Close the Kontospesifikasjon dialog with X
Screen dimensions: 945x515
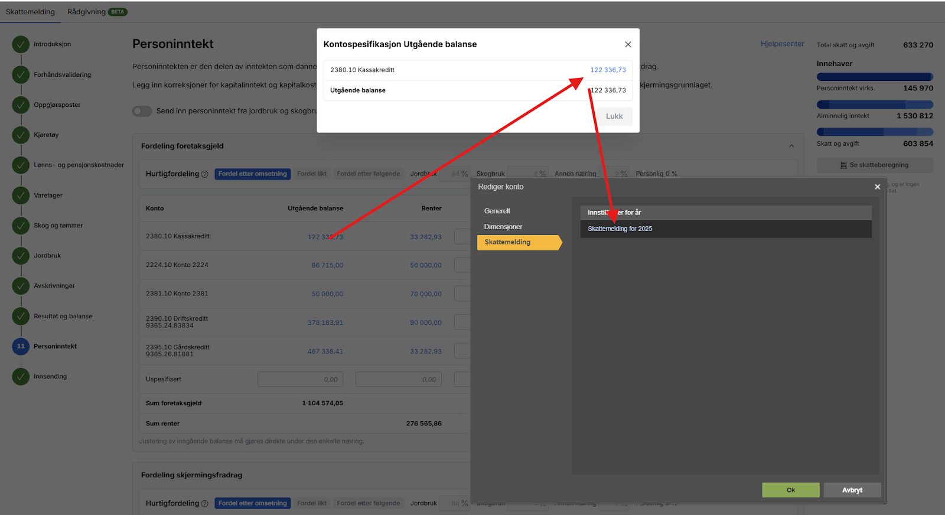click(628, 44)
